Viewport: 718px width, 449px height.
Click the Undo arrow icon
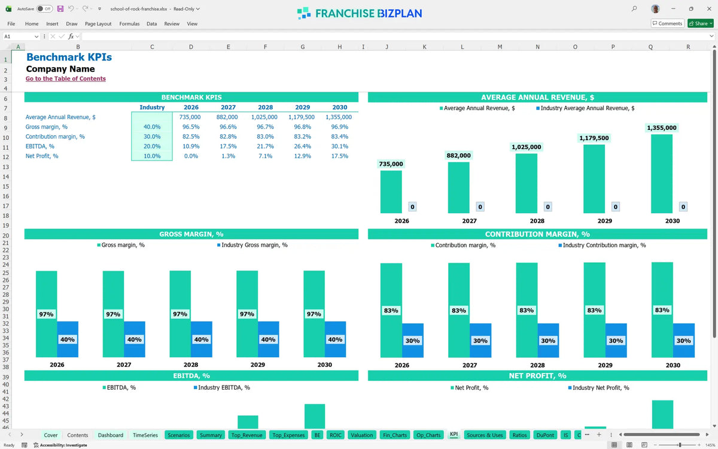point(71,9)
